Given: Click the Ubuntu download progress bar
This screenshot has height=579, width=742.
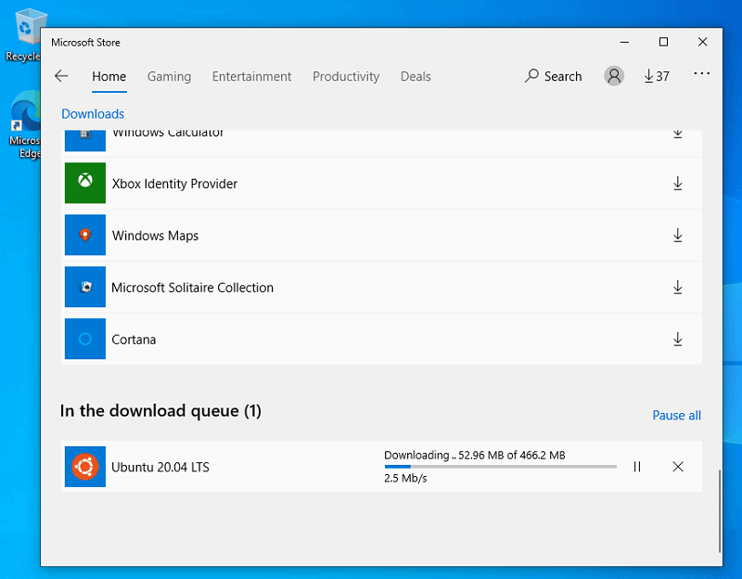Looking at the screenshot, I should click(500, 467).
